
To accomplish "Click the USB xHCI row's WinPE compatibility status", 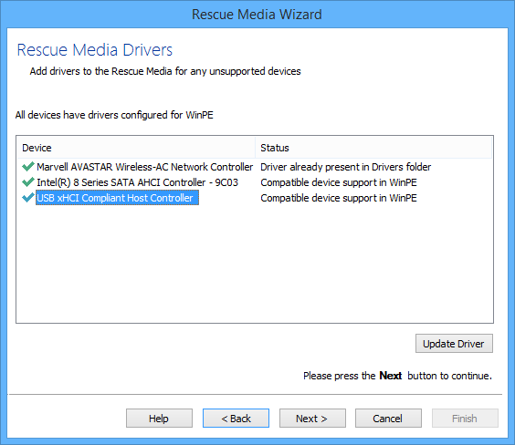I will pos(339,198).
